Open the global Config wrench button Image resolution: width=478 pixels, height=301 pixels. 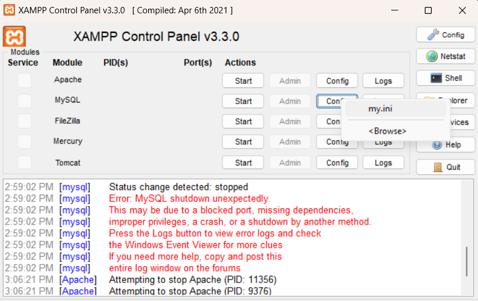point(446,35)
